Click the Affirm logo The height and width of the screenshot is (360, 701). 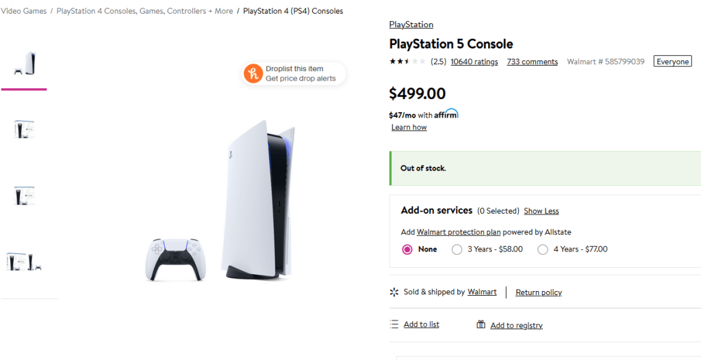[446, 115]
